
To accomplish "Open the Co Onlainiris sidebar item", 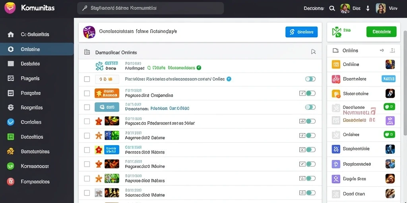I will coord(35,34).
